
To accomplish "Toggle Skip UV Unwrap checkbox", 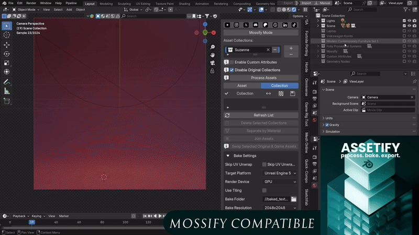I will coord(264,164).
